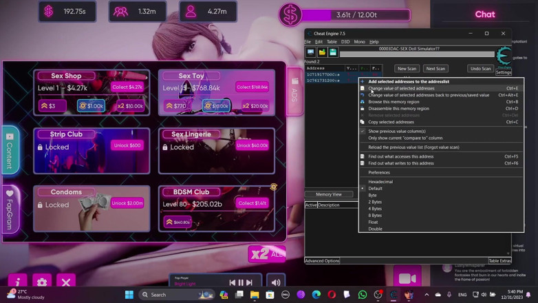The height and width of the screenshot is (303, 538).
Task: Click the save table floppy icon
Action: pyautogui.click(x=333, y=52)
